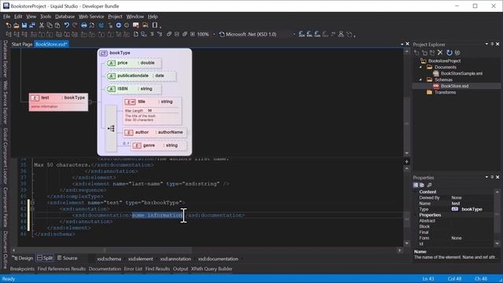The width and height of the screenshot is (503, 283).
Task: Undo the last edit
Action: [66, 25]
